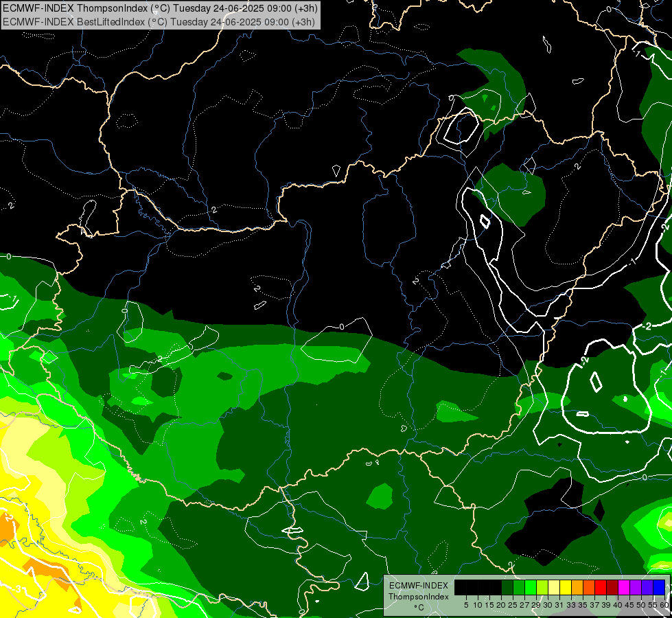The image size is (672, 618).
Task: Click the legend tick value 5
Action: click(x=466, y=605)
